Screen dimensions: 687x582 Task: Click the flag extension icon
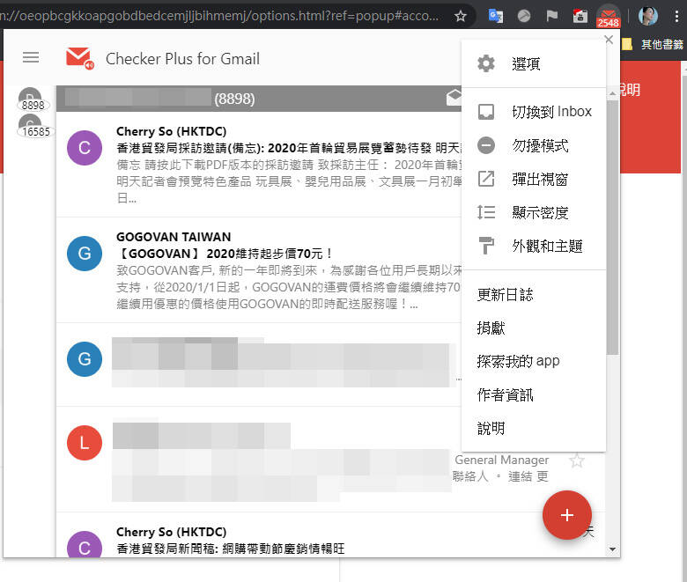coord(552,16)
